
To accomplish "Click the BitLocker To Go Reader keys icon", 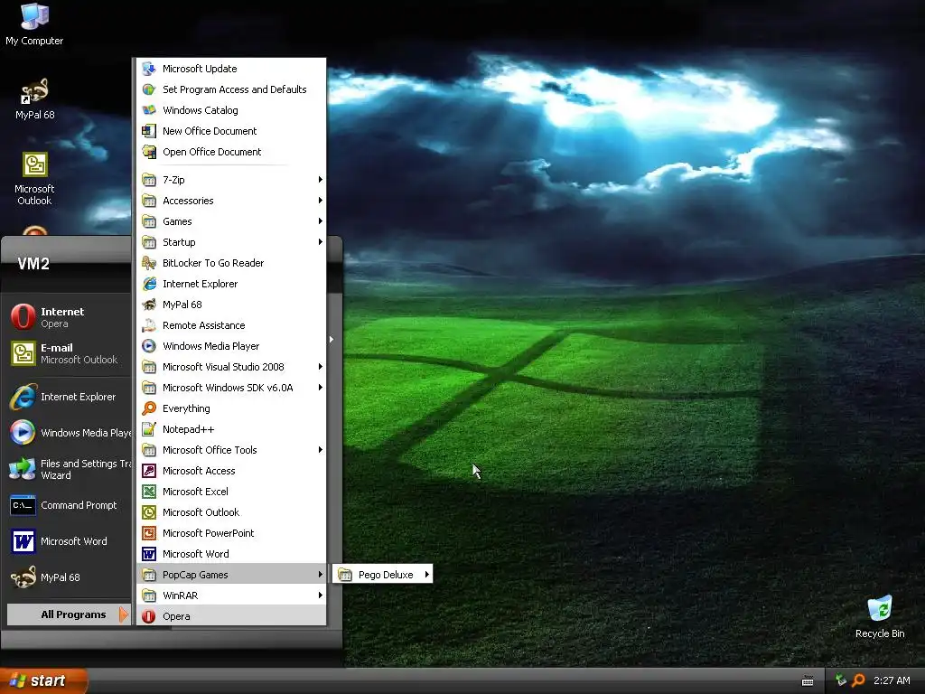I will (x=149, y=263).
